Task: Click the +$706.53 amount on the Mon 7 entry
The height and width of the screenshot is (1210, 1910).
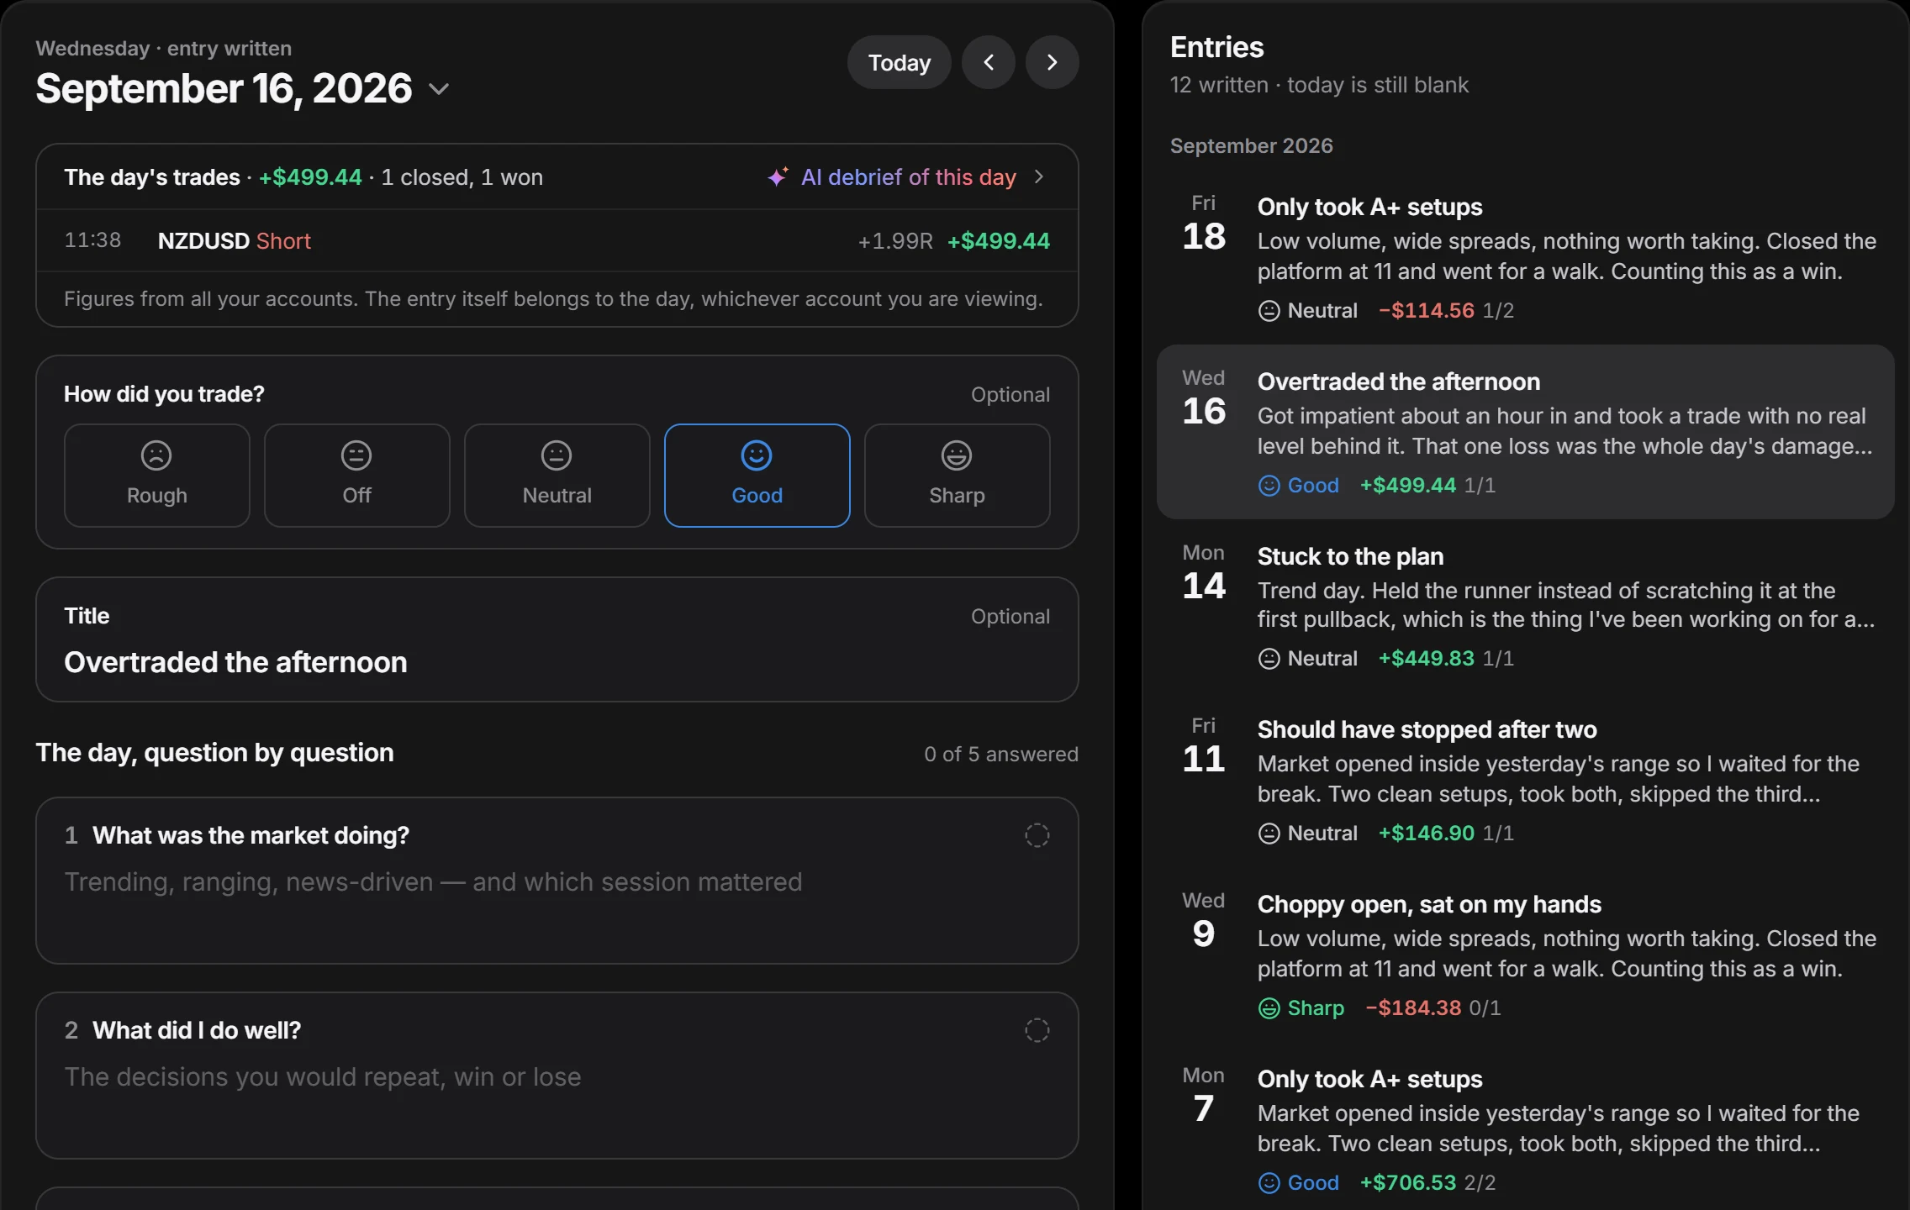Action: pyautogui.click(x=1408, y=1183)
